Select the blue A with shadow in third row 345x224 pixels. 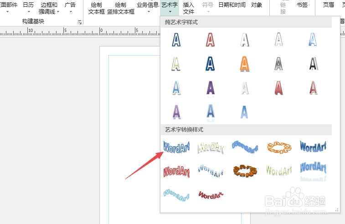[x=176, y=88]
